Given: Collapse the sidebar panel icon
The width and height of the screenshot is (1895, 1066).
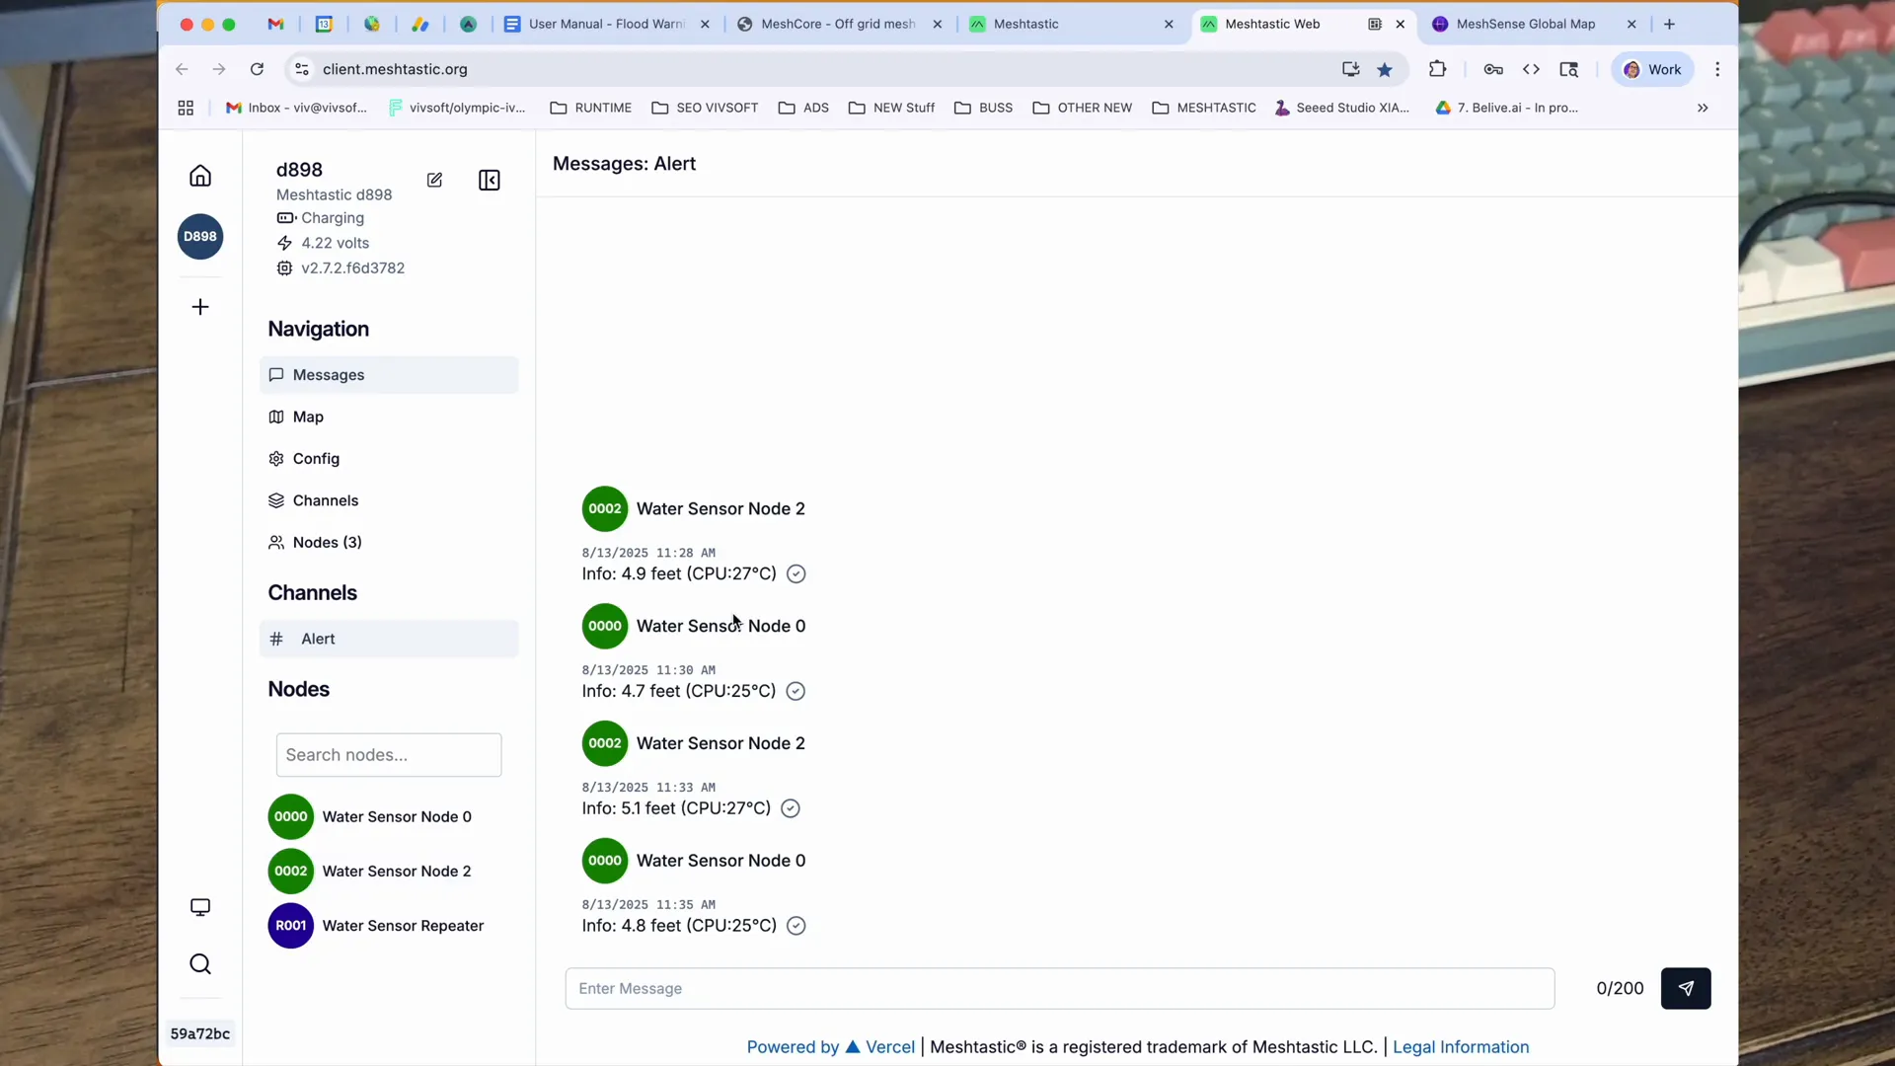Looking at the screenshot, I should tap(490, 180).
